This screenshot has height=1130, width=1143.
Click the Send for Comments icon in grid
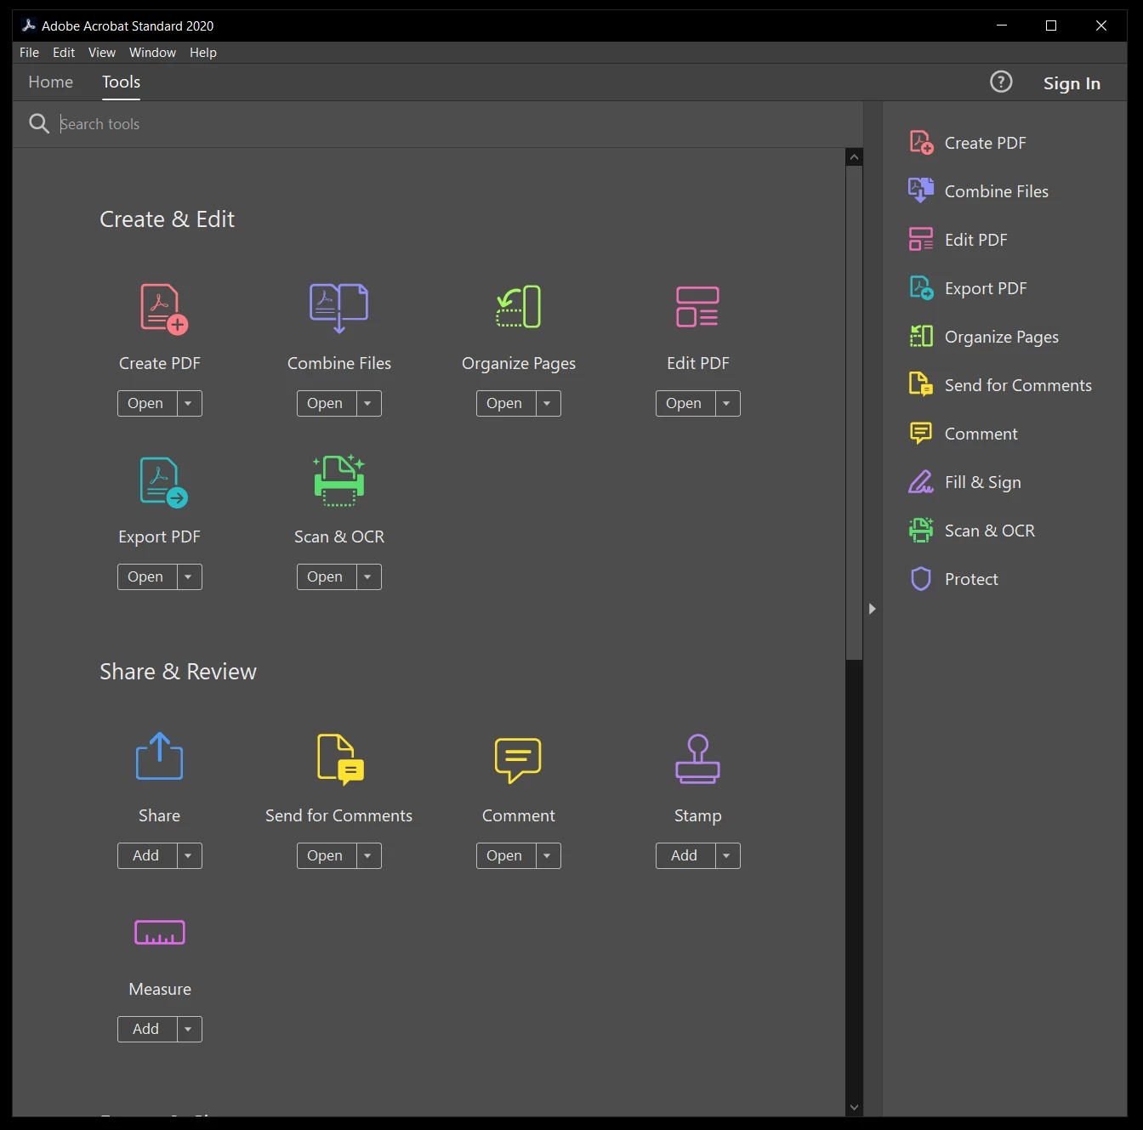pos(340,758)
